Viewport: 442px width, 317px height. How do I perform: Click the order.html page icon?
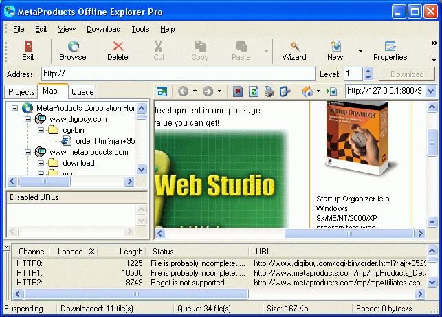point(66,141)
